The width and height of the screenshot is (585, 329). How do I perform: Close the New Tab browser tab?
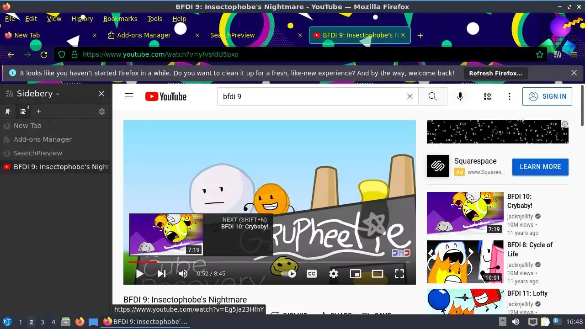click(95, 35)
